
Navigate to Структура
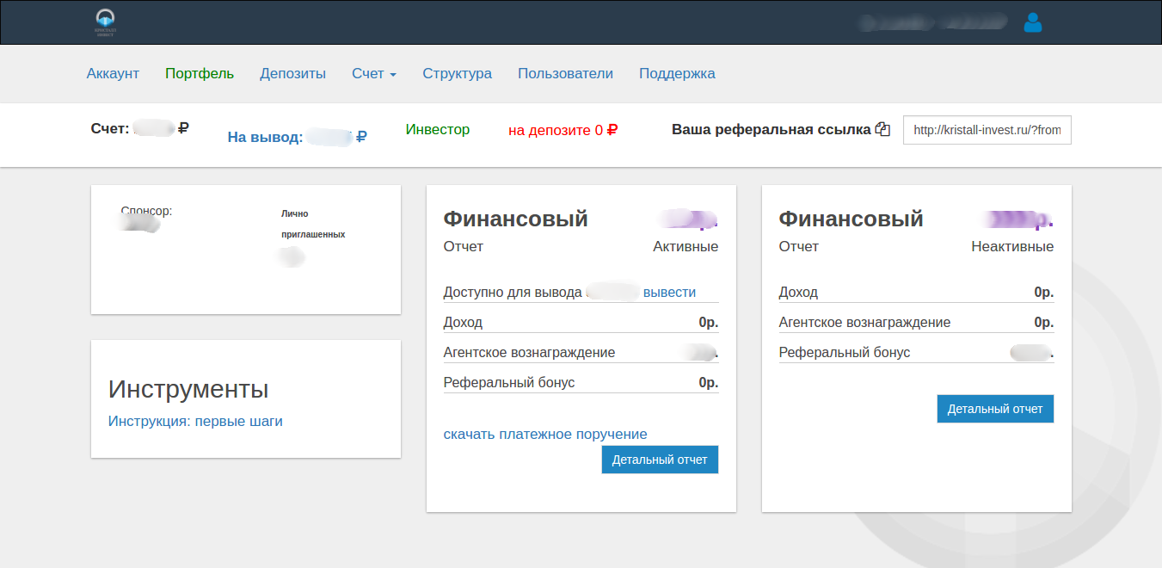458,73
